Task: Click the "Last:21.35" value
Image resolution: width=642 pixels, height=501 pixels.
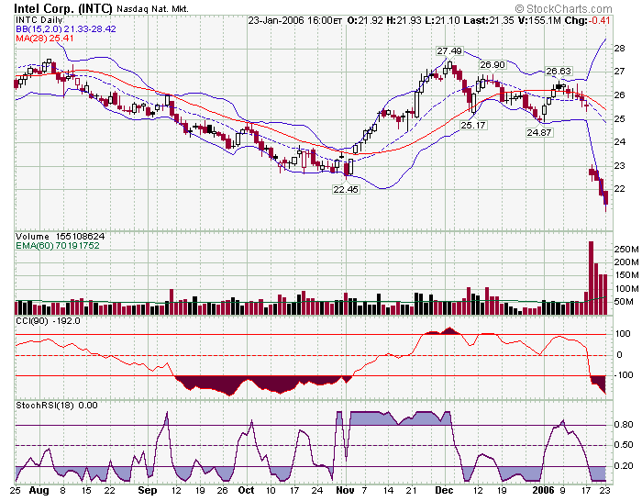Action: [489, 20]
